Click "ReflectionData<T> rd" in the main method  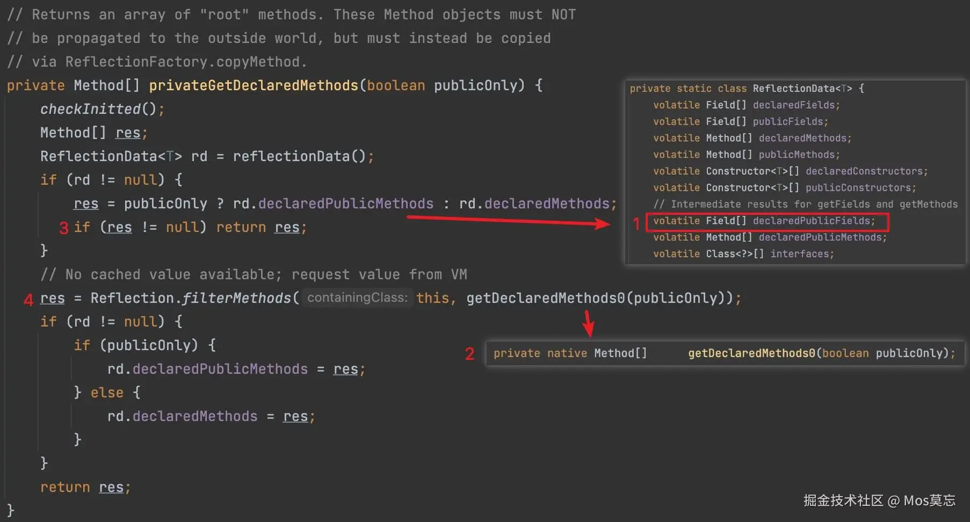pyautogui.click(x=124, y=156)
